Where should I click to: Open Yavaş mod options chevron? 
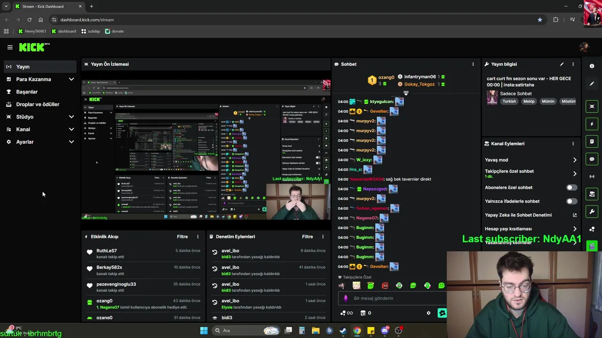tap(575, 160)
